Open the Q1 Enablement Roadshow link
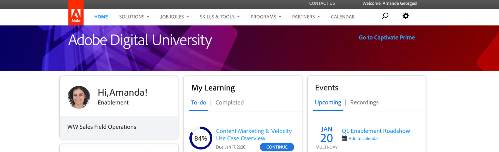Screen dimensions: 499x152 point(376,131)
